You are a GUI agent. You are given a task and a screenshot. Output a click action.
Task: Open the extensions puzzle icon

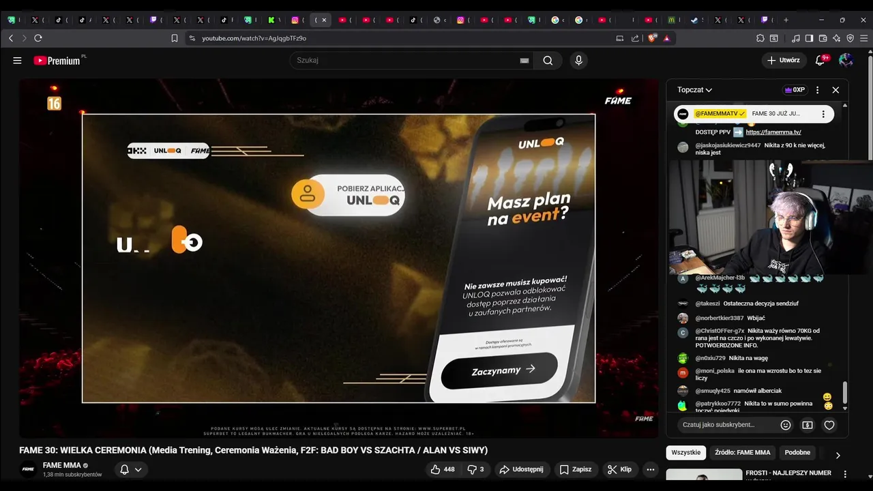coord(760,38)
